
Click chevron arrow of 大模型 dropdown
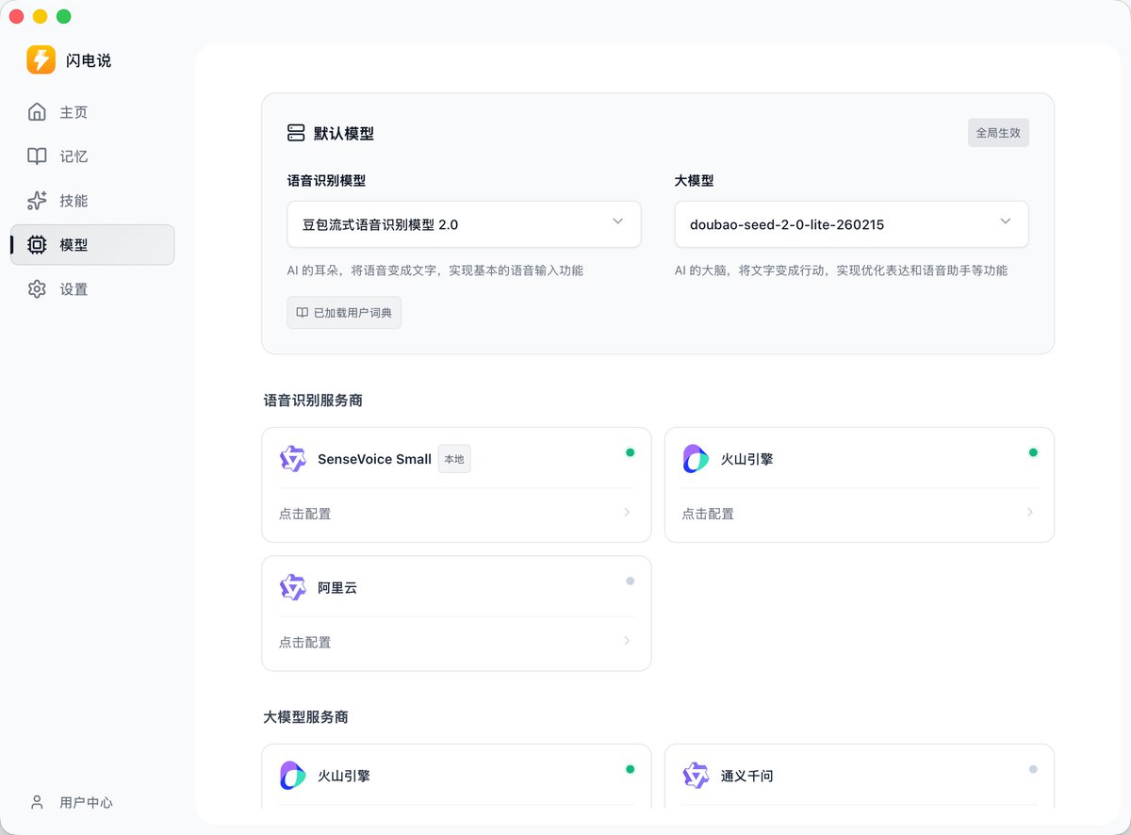click(x=1006, y=221)
